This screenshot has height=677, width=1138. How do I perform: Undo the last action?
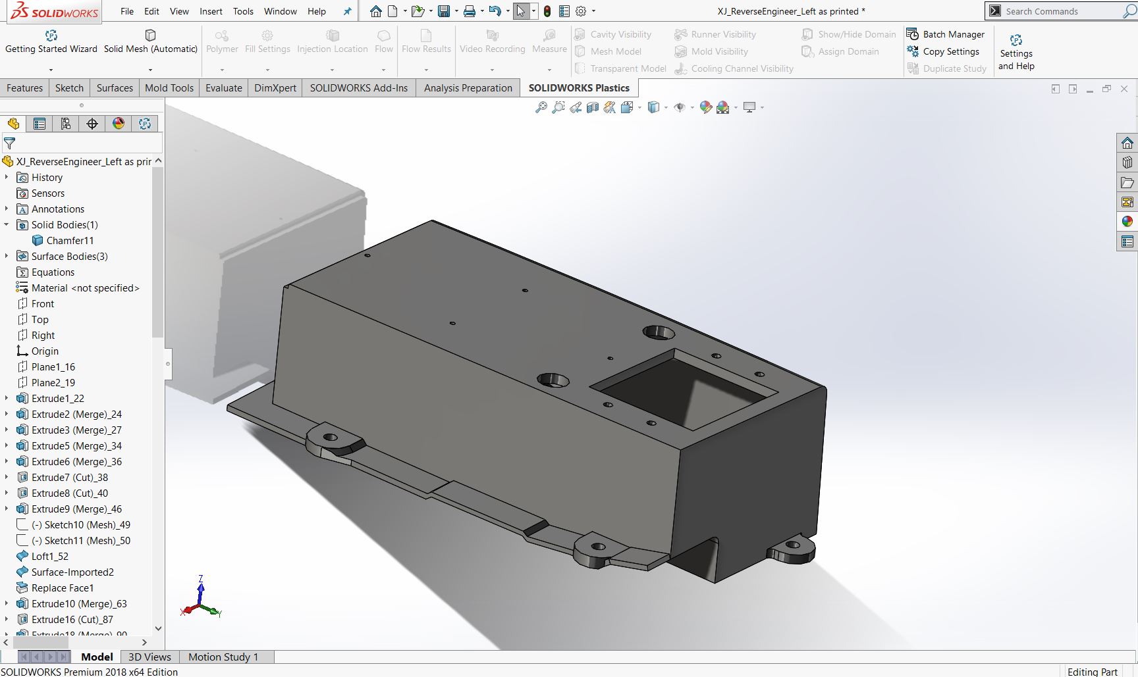point(495,11)
